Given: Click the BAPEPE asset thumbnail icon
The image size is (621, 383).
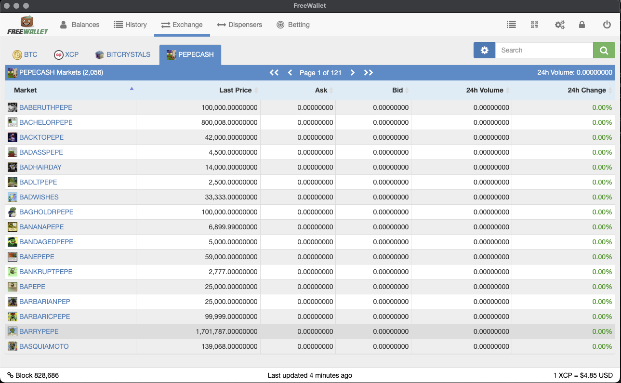Looking at the screenshot, I should tap(13, 287).
